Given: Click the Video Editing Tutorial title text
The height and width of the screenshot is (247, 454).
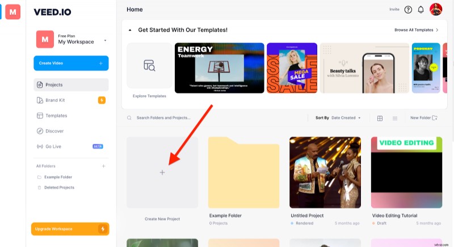Looking at the screenshot, I should pyautogui.click(x=394, y=216).
